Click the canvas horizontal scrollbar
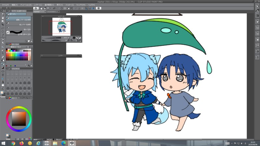 163,140
